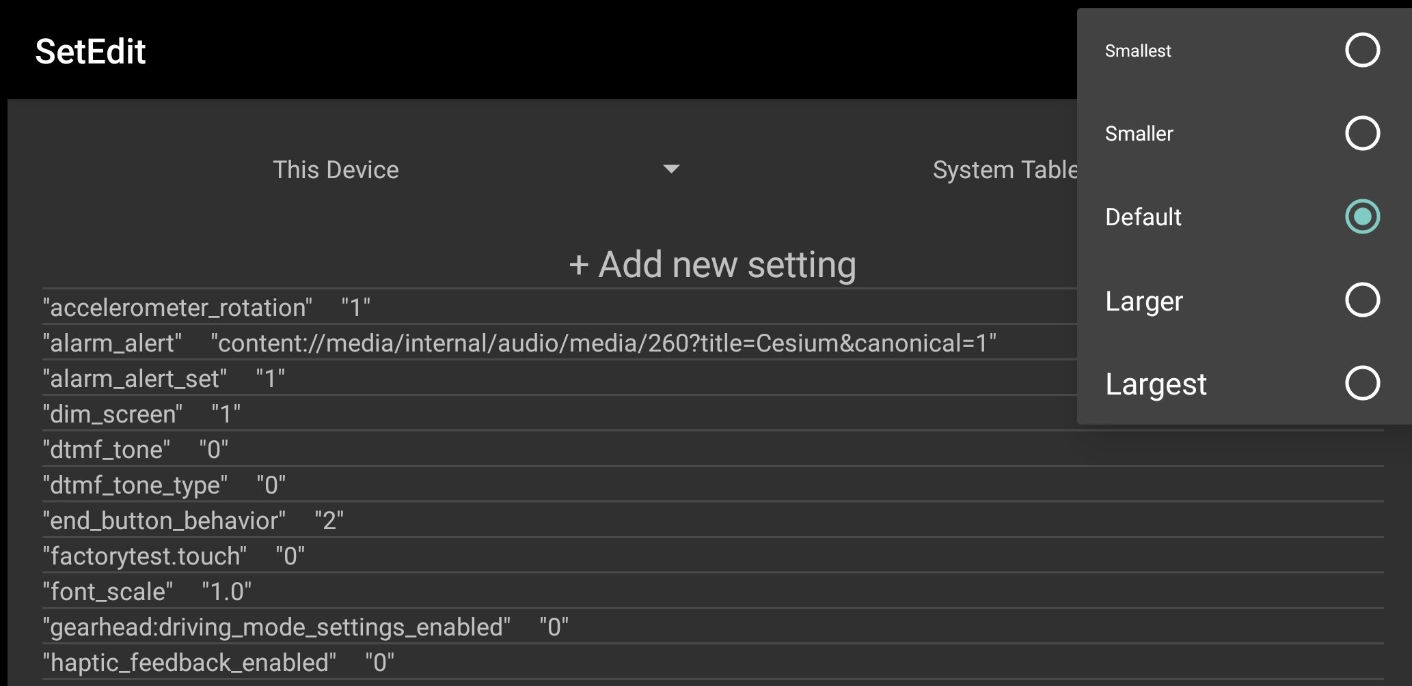This screenshot has height=686, width=1412.
Task: Tap + Add new setting
Action: [712, 265]
